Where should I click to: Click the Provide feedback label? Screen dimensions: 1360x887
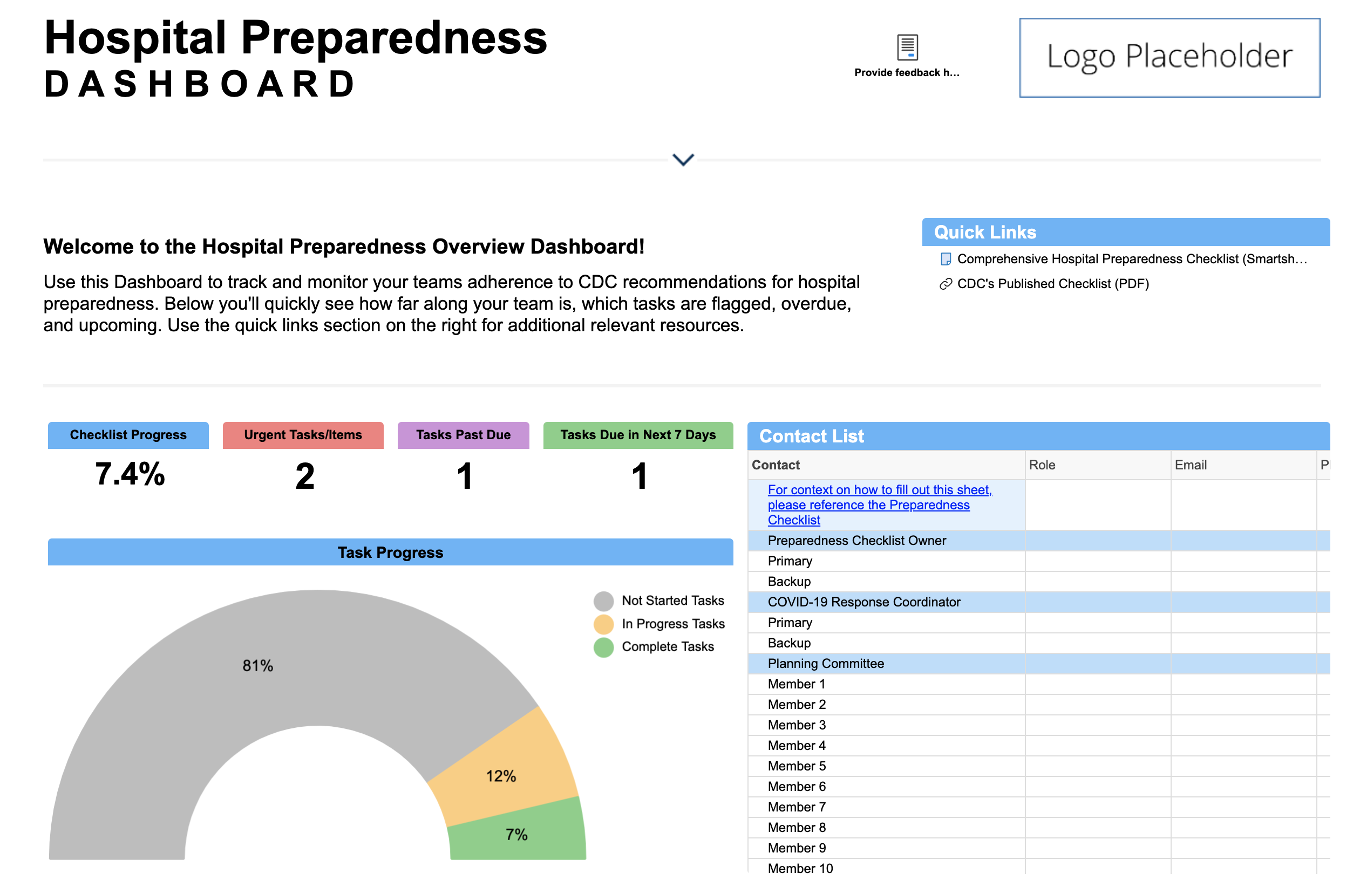pos(906,72)
